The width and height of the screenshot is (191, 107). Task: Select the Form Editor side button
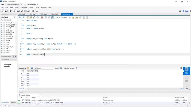coord(187,79)
